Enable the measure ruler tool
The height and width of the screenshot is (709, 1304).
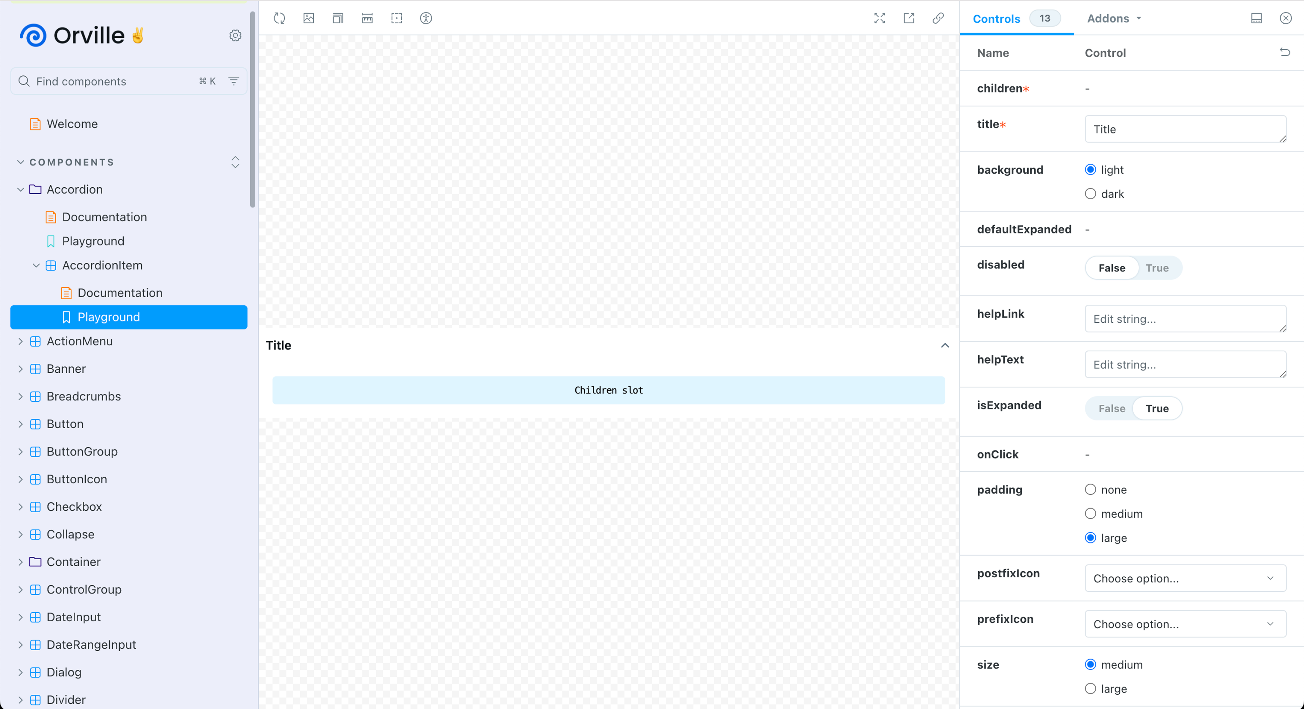click(x=368, y=19)
